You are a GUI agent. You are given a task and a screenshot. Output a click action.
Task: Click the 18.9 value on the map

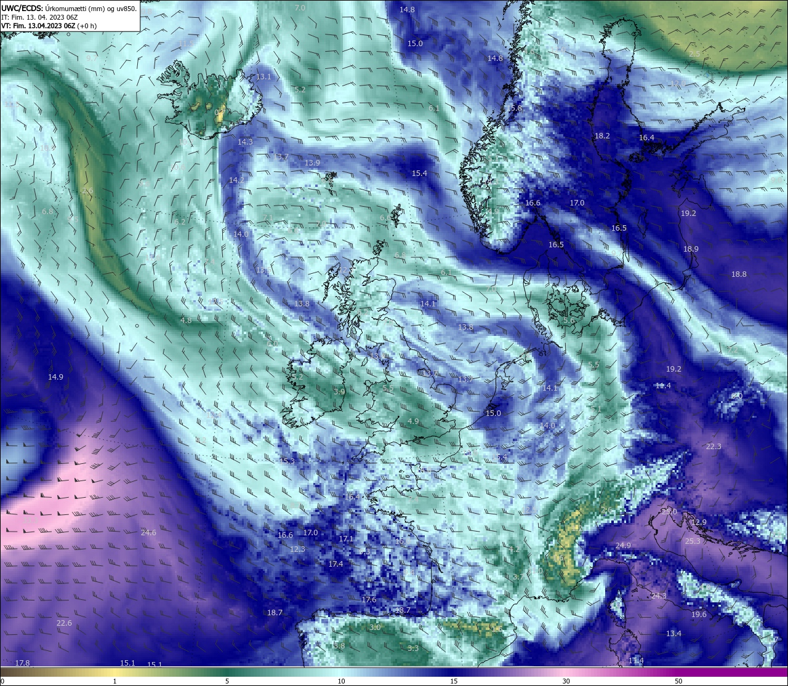(691, 249)
